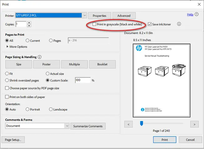Set orientation to Portrait
The image size is (204, 149).
click(27, 109)
